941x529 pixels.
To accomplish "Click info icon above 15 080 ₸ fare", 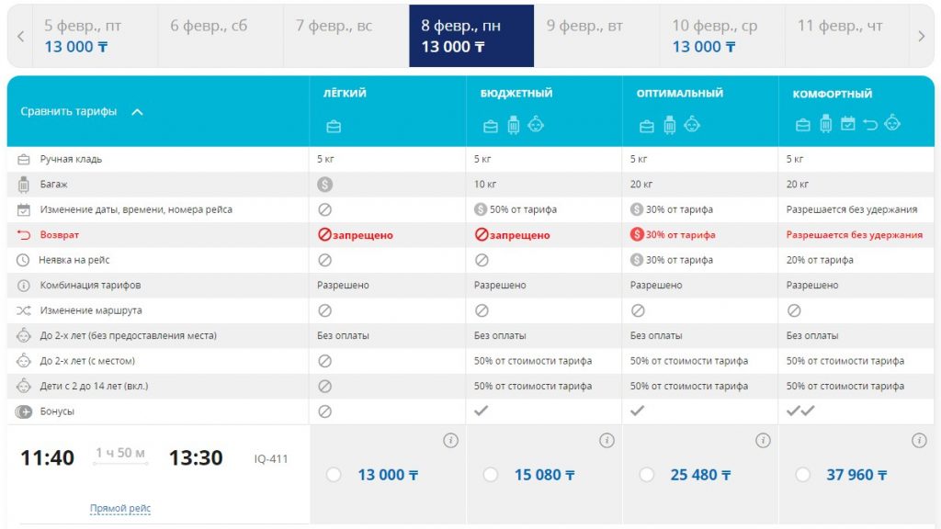I will tap(607, 441).
